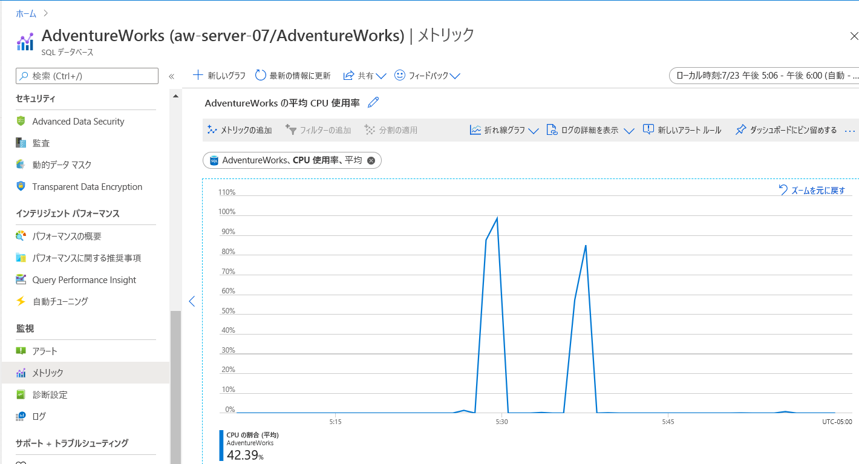This screenshot has height=464, width=859.
Task: Open the フィードバック dropdown chevron
Action: tap(456, 76)
